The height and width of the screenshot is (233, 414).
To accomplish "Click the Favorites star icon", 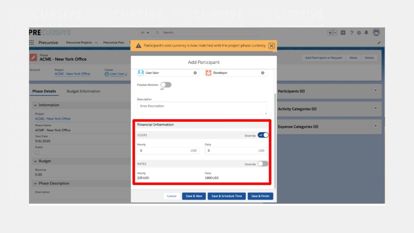I will coord(330,33).
